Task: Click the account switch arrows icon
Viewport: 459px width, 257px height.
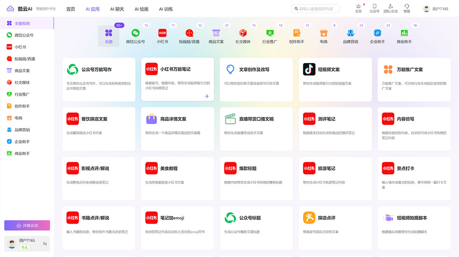Action: [45, 244]
